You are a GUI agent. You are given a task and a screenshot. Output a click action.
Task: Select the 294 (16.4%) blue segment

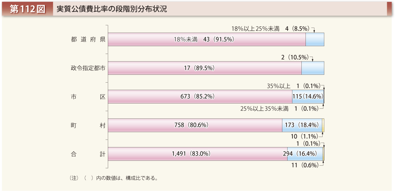(x=305, y=154)
